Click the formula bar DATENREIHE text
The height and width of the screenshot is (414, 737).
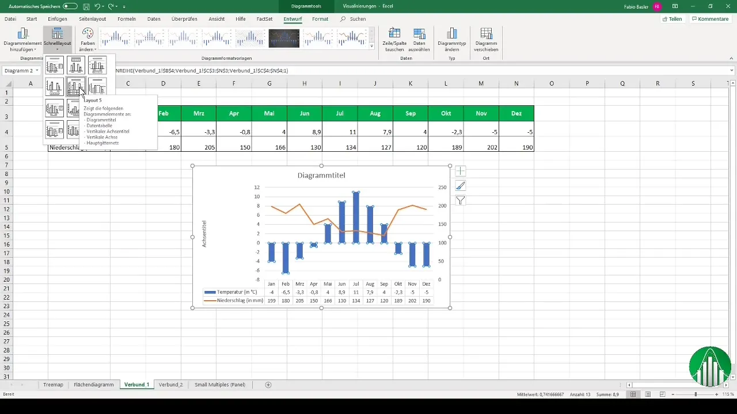tap(202, 71)
